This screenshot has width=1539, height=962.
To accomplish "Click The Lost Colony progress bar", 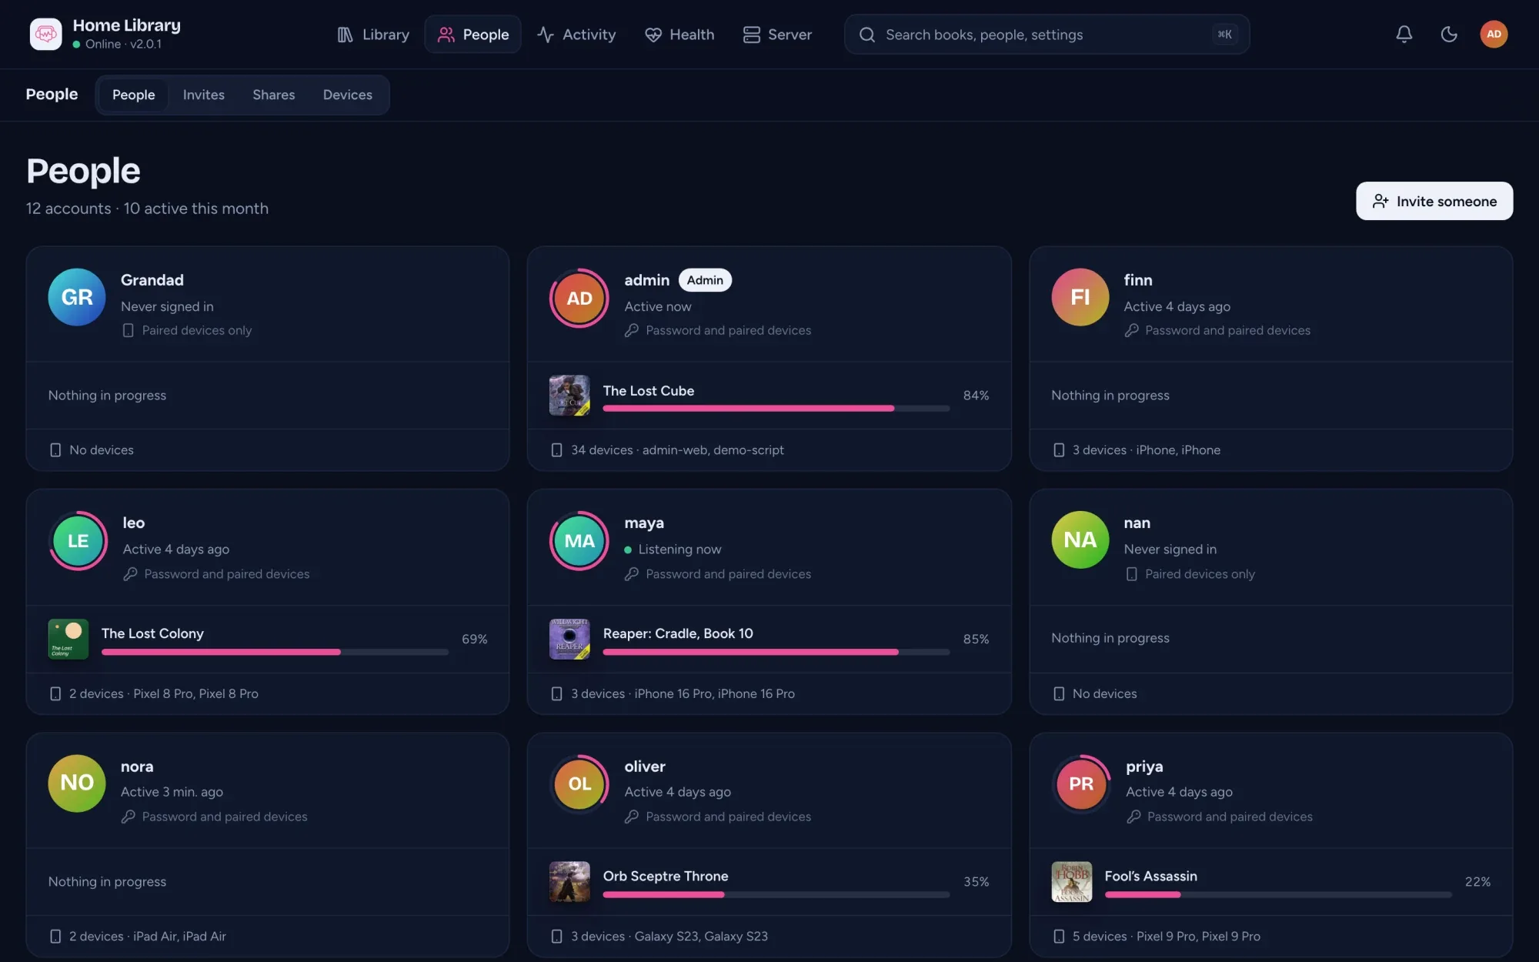I will pos(275,653).
